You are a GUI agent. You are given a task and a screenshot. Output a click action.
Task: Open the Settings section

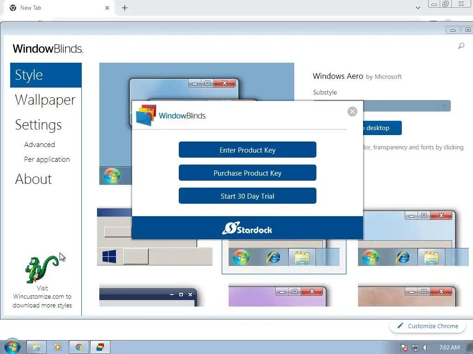[x=38, y=124]
